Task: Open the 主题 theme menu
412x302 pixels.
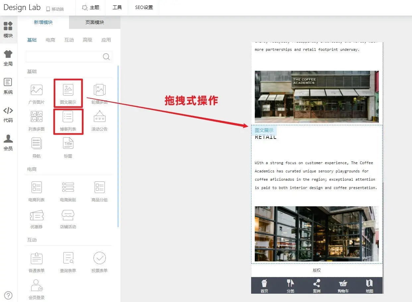Action: pos(91,7)
